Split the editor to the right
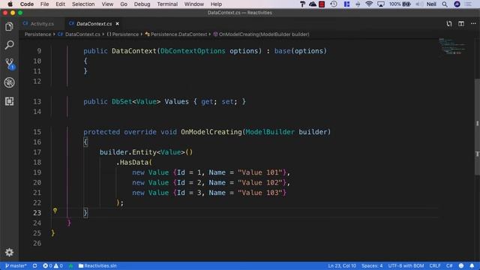 [x=461, y=23]
